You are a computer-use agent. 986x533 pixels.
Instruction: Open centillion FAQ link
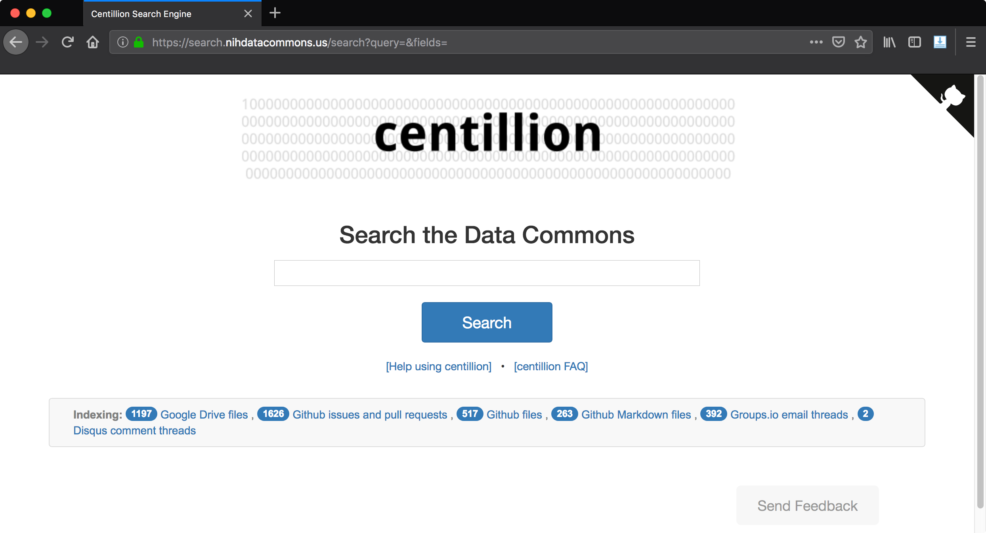pos(550,365)
